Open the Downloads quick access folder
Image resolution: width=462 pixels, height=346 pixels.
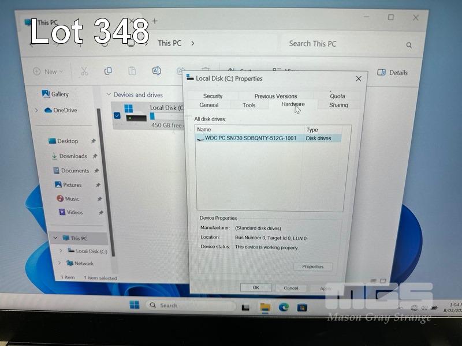pos(72,156)
